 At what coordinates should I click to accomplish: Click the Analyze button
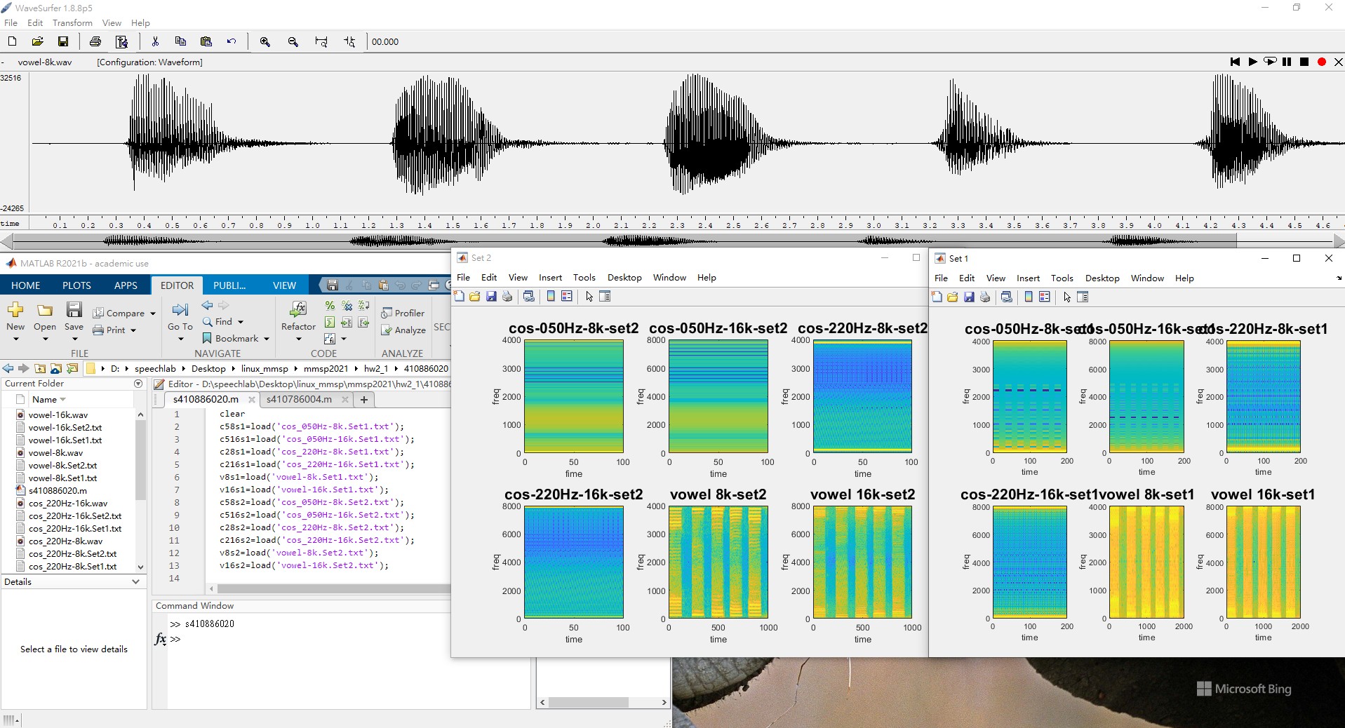pos(403,330)
